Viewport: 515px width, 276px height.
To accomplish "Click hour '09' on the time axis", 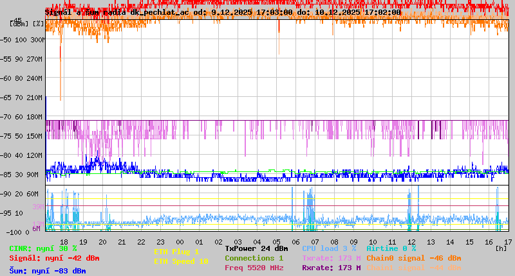I will (353, 242).
